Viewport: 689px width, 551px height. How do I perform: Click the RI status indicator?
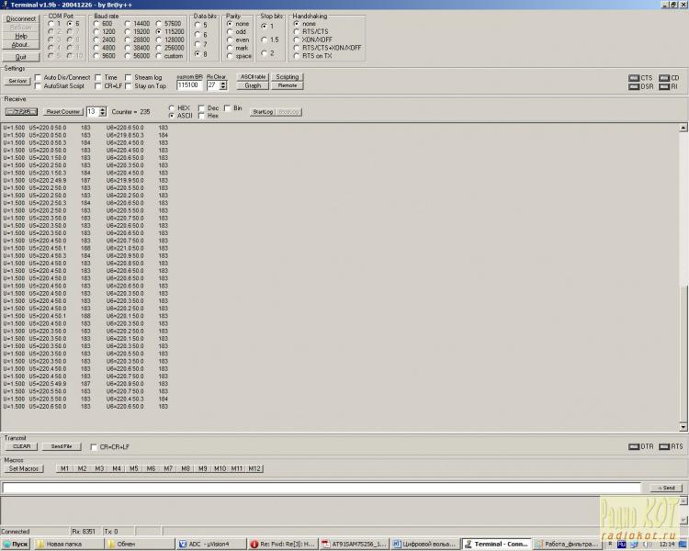pyautogui.click(x=662, y=86)
